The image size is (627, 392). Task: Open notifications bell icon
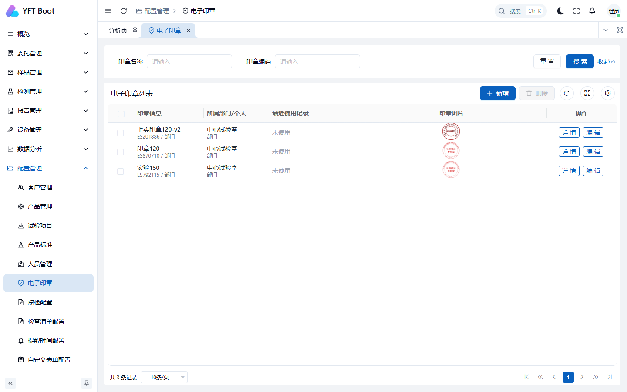(x=592, y=11)
